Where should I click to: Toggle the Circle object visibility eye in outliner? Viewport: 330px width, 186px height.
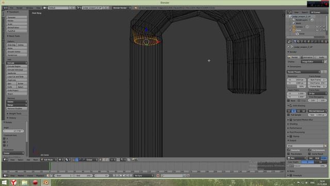click(x=317, y=30)
